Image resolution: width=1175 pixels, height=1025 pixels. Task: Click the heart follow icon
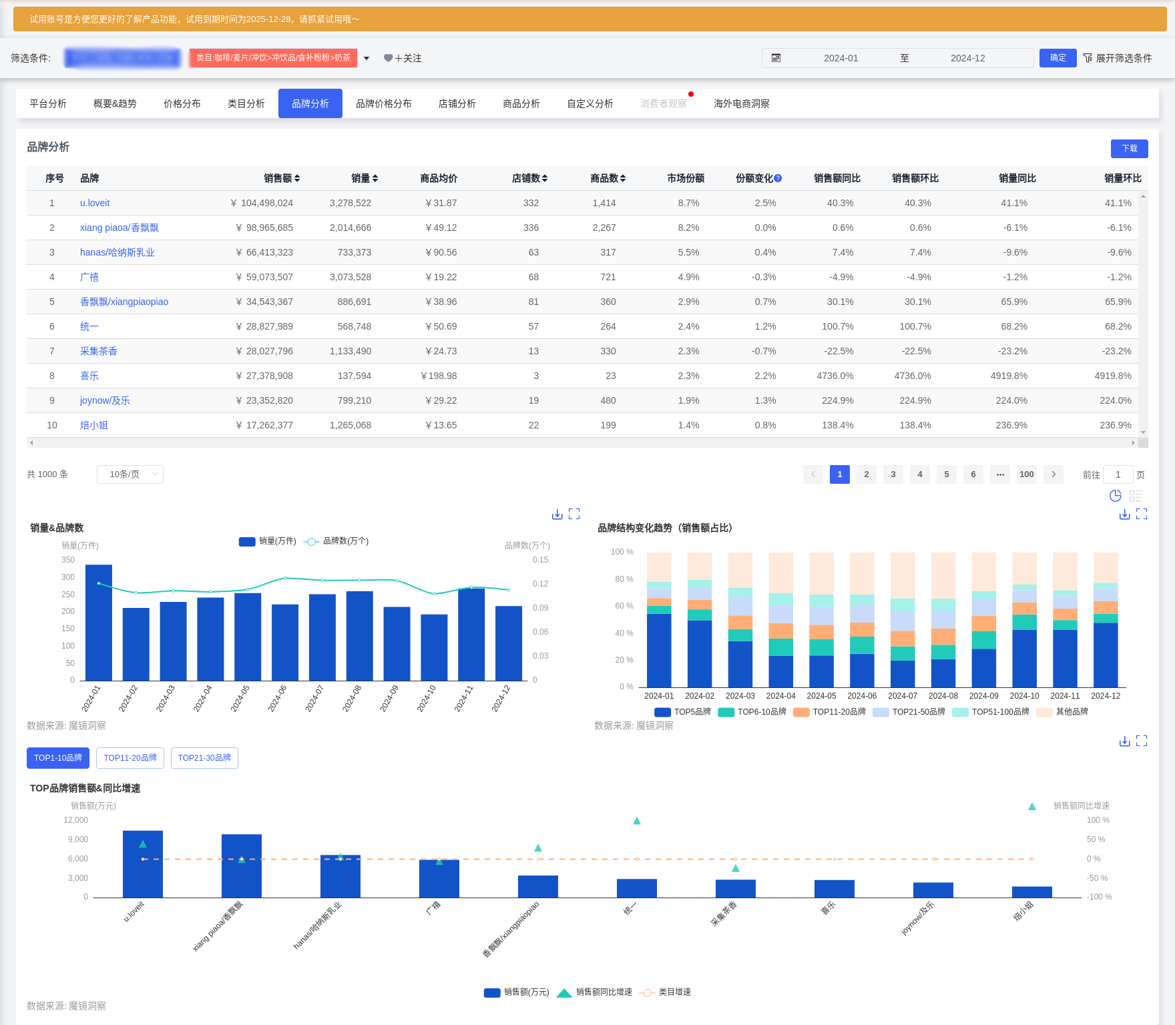(388, 58)
